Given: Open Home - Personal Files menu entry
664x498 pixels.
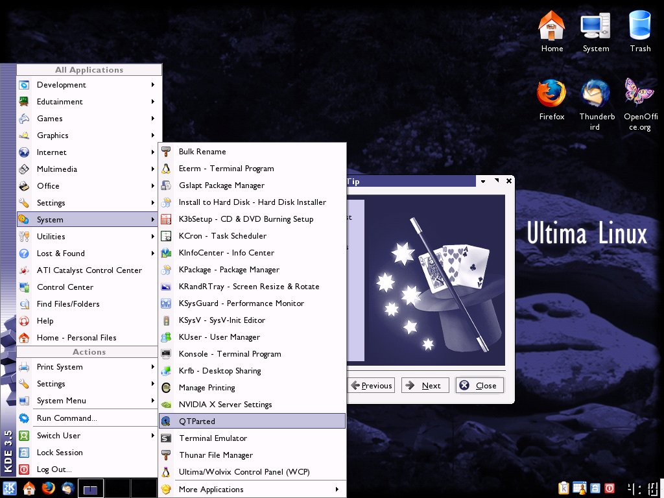Looking at the screenshot, I should 88,337.
